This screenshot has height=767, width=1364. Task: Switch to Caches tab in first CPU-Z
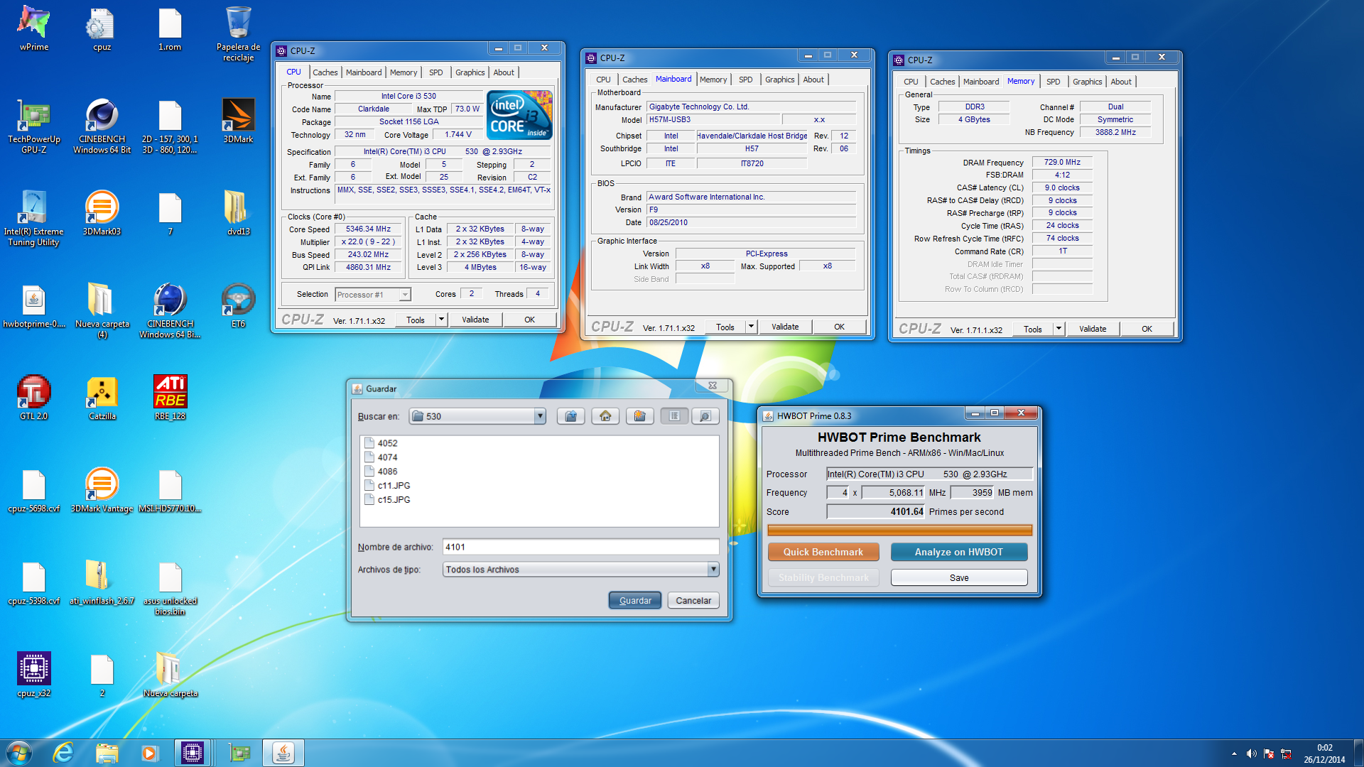point(325,72)
